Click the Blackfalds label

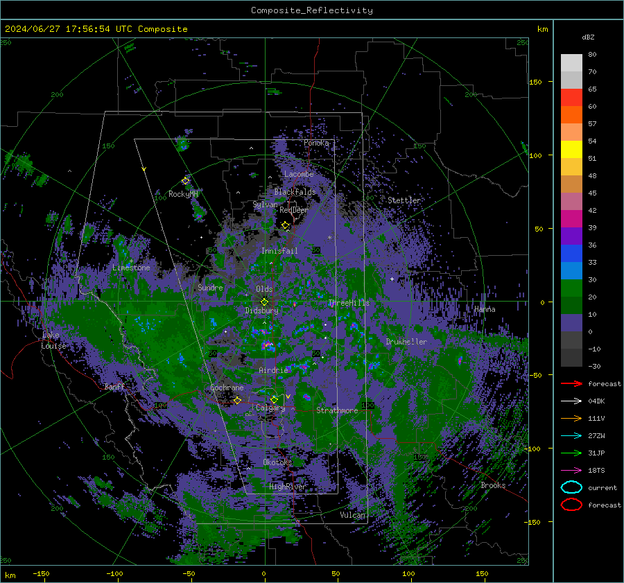[x=295, y=192]
